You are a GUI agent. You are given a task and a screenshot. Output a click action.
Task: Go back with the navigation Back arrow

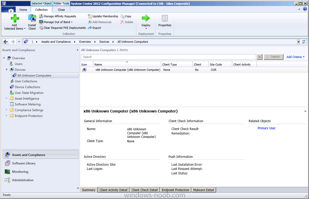(x=6, y=42)
